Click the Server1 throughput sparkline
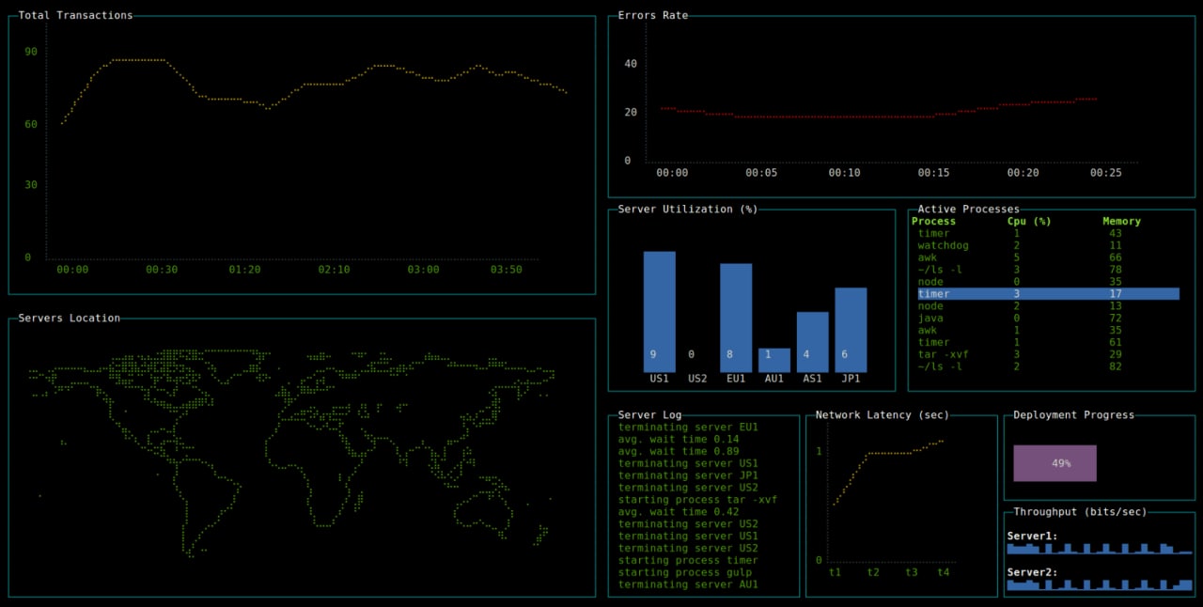The image size is (1203, 607). 1099,548
